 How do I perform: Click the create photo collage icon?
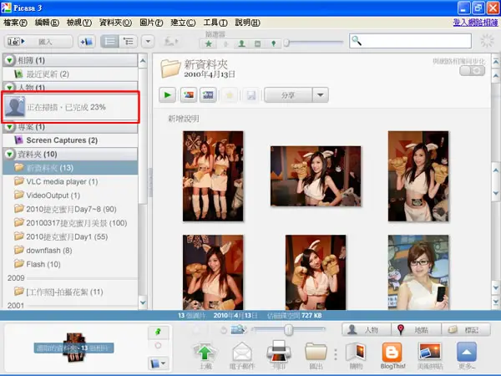[x=189, y=95]
